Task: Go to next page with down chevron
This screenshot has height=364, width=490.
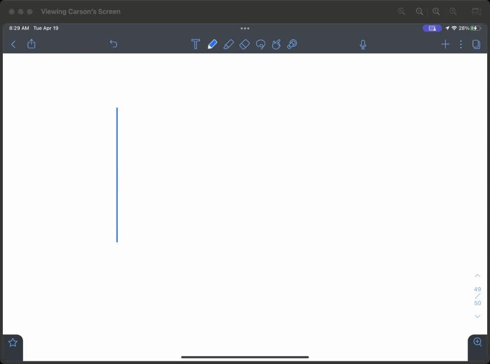Action: tap(477, 316)
